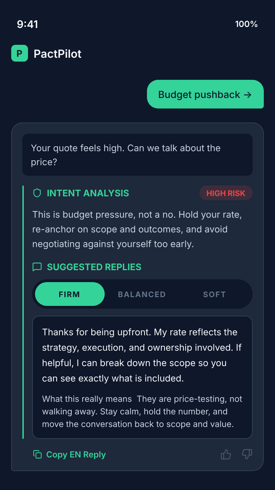The image size is (275, 490).
Task: Switch to the SOFT tone tab
Action: [214, 294]
